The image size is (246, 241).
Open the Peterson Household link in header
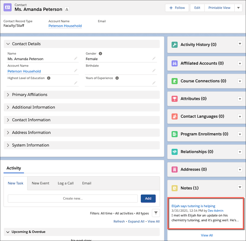point(65,26)
